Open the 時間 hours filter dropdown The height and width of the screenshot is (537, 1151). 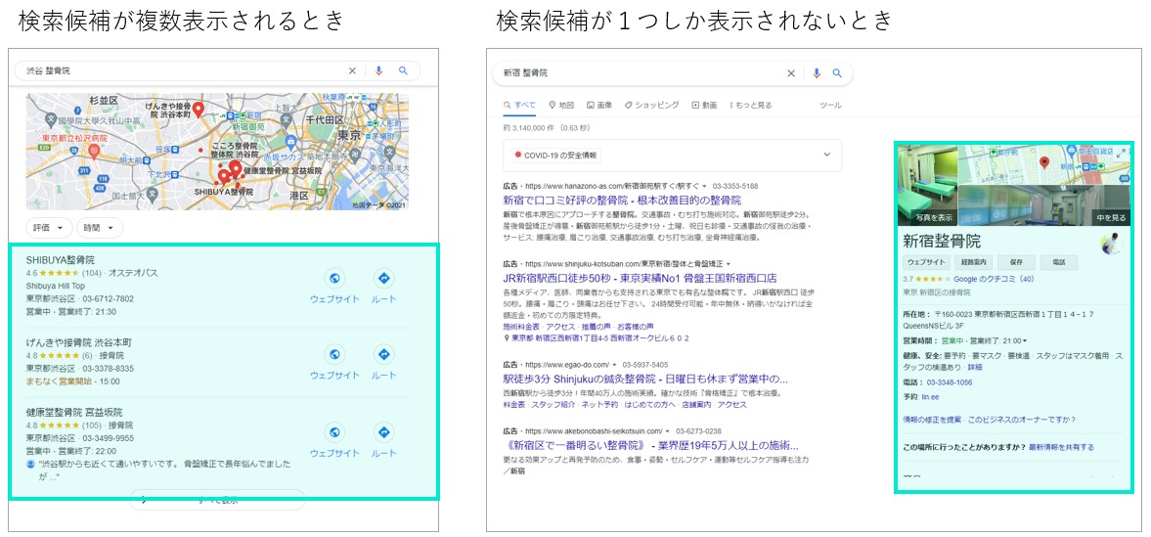tap(100, 227)
